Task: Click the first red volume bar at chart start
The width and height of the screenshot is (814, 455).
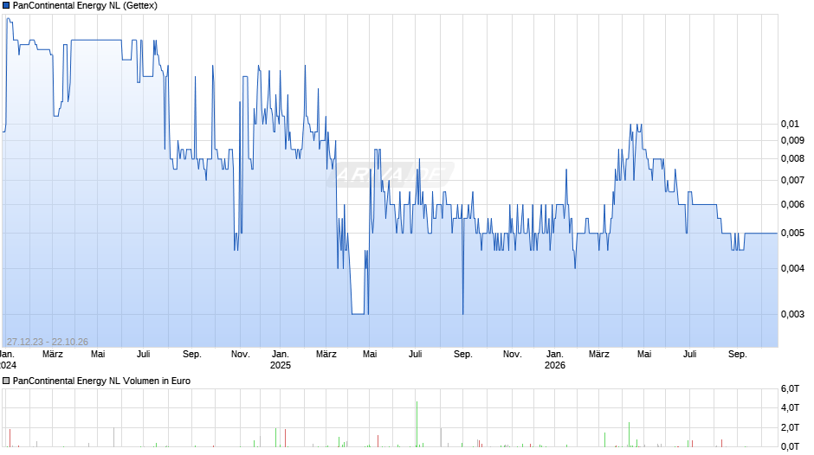Action: coord(10,438)
